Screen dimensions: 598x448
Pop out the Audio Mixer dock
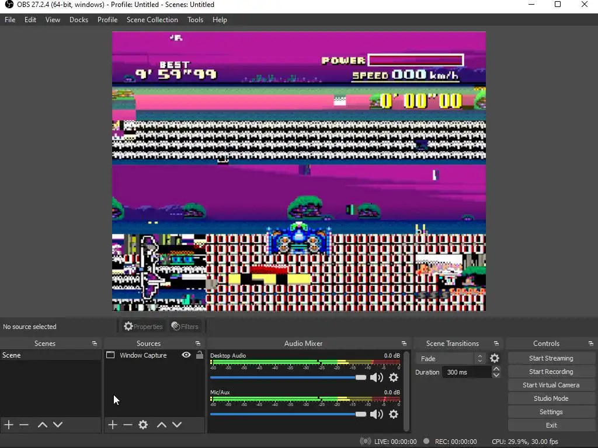pyautogui.click(x=404, y=344)
